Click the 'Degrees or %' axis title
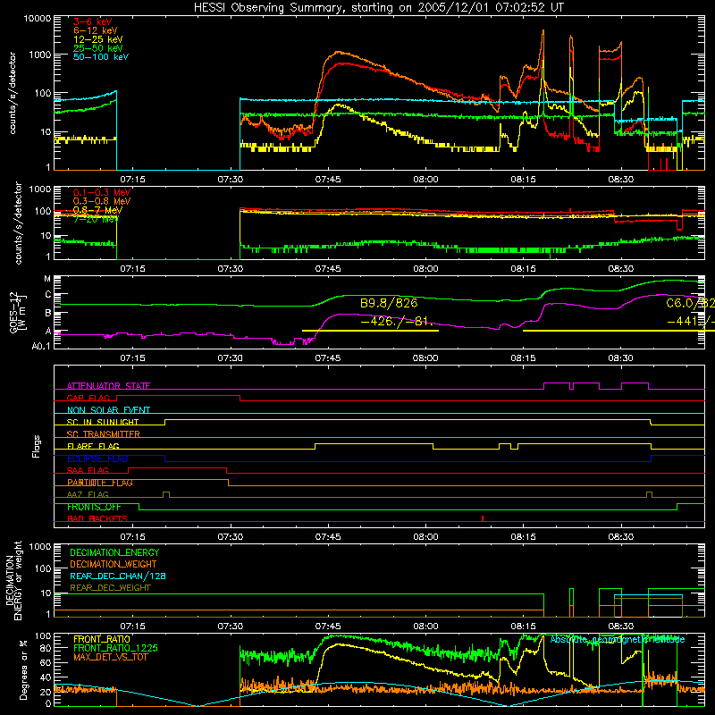Screen dimensions: 715x715 point(23,669)
